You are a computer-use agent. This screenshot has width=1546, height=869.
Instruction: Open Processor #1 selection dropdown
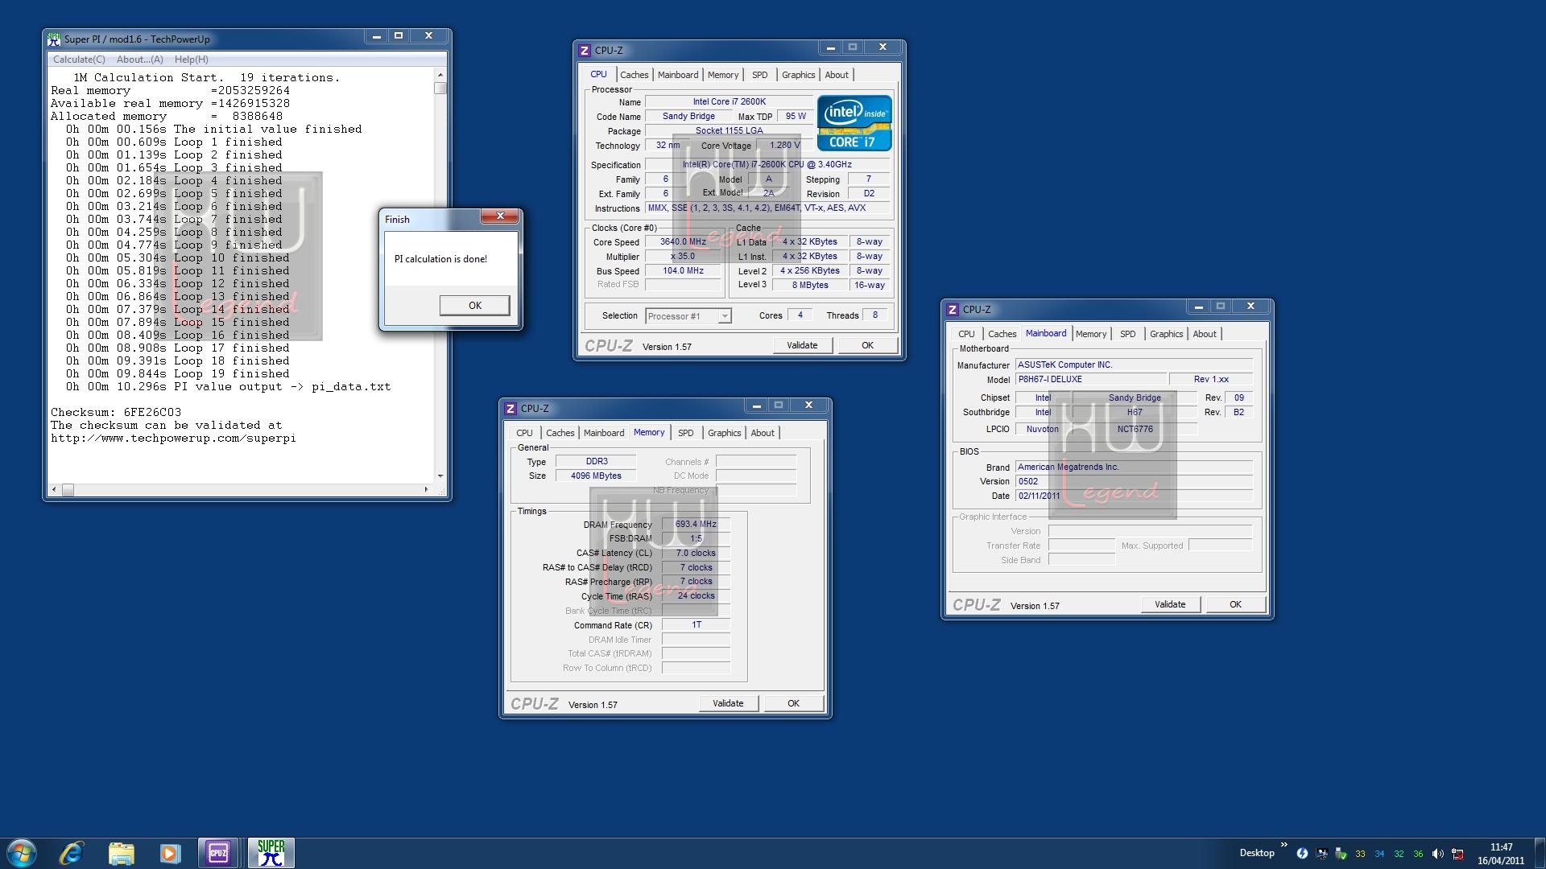click(688, 316)
